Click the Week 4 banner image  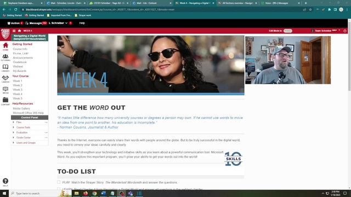(151, 65)
